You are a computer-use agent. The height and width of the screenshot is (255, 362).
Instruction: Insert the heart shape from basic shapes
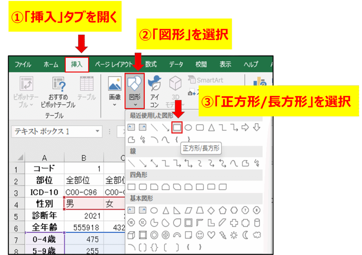(x=211, y=234)
